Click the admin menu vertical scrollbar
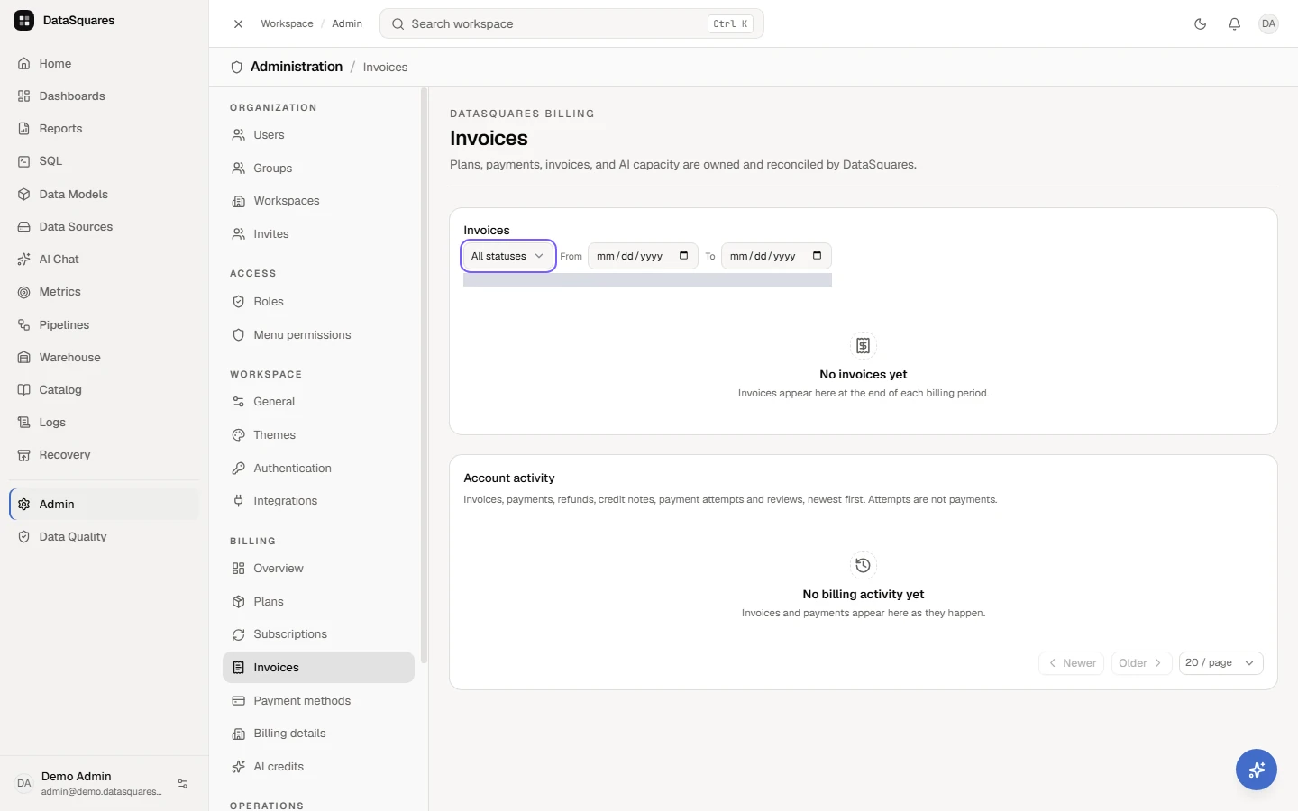The image size is (1298, 811). 424,375
